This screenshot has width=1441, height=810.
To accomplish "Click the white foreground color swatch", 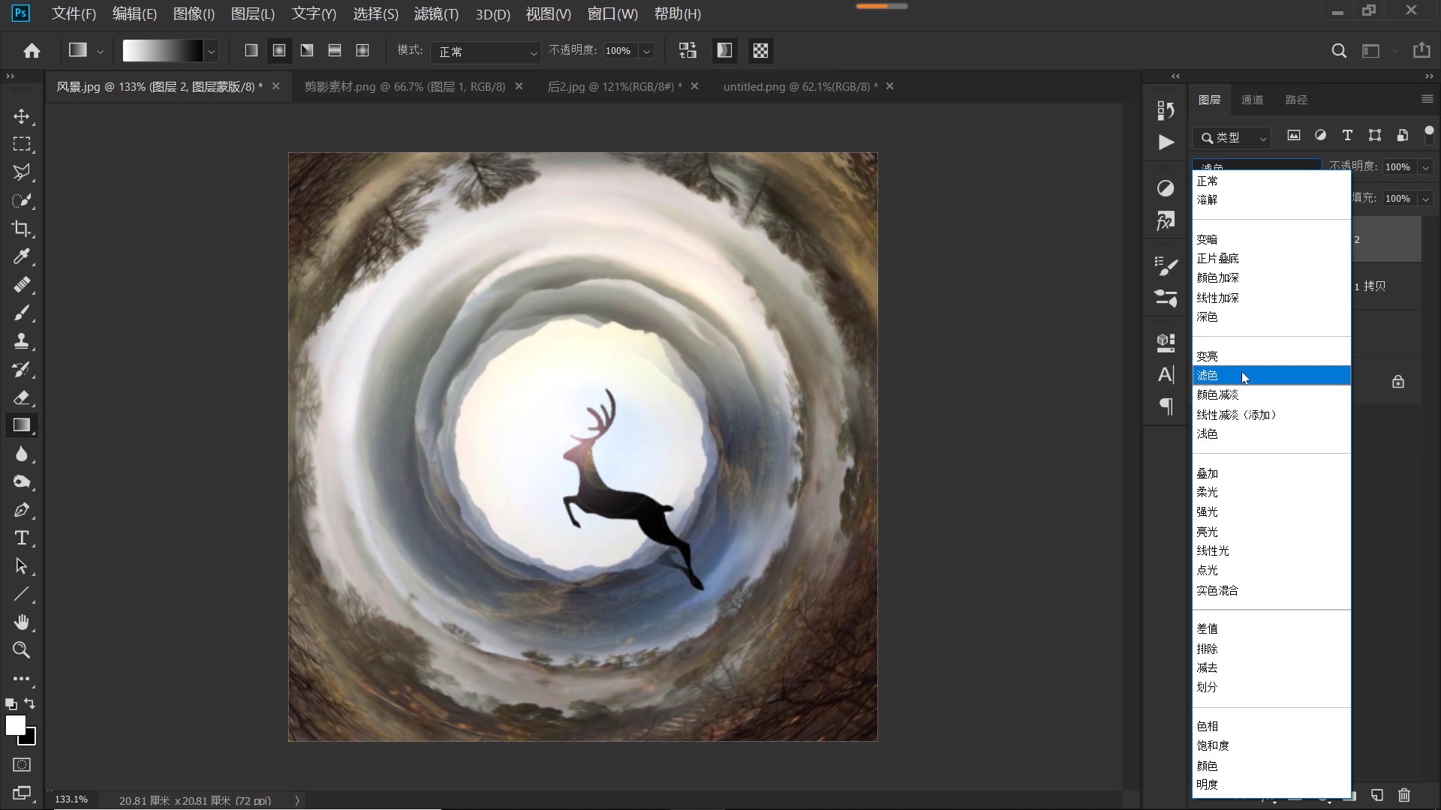I will coord(15,724).
